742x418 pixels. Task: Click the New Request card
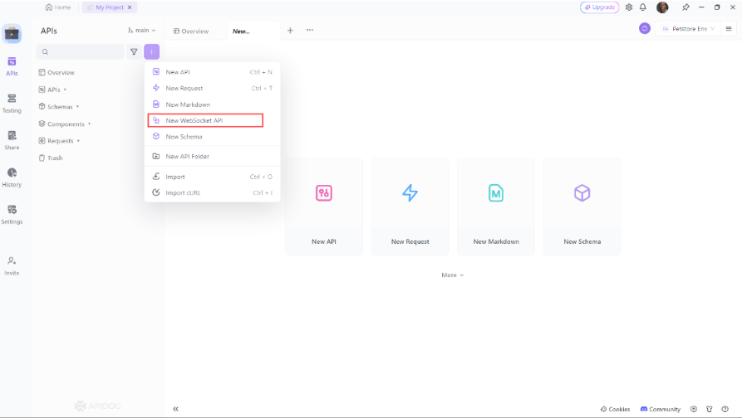[410, 207]
